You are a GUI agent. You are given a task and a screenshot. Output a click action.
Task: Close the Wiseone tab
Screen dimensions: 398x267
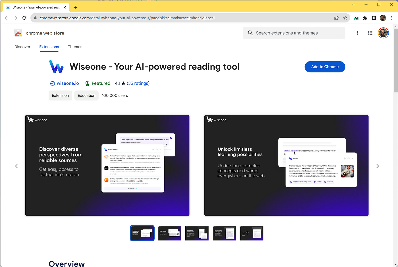tap(65, 7)
